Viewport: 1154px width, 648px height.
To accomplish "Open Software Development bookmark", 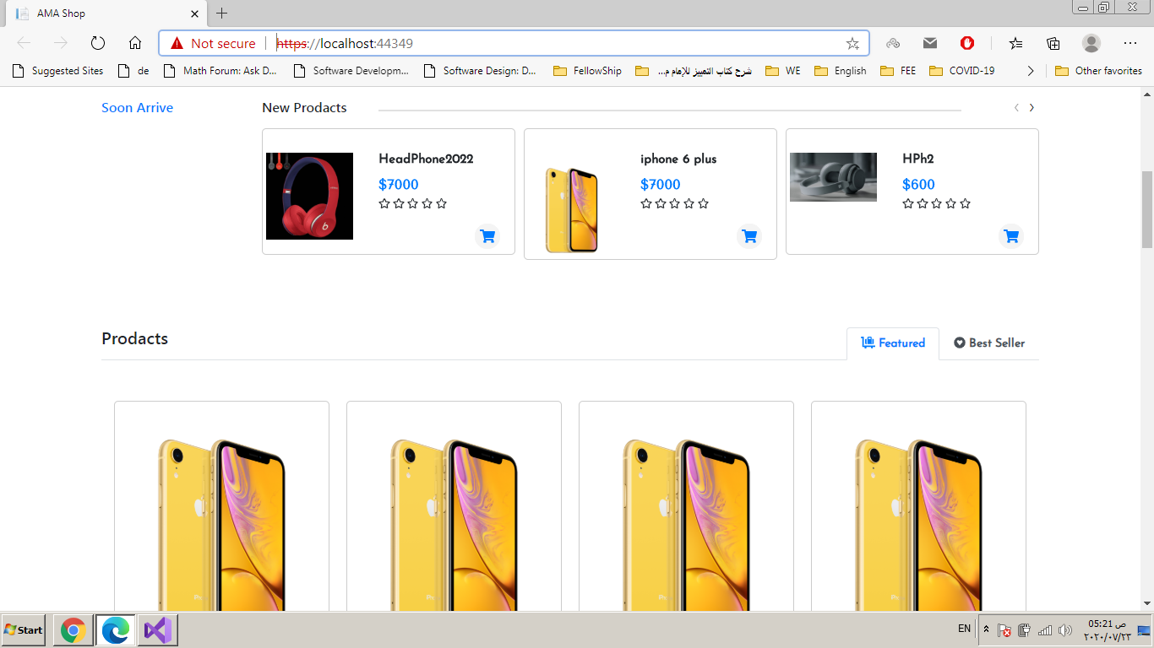I will click(351, 71).
